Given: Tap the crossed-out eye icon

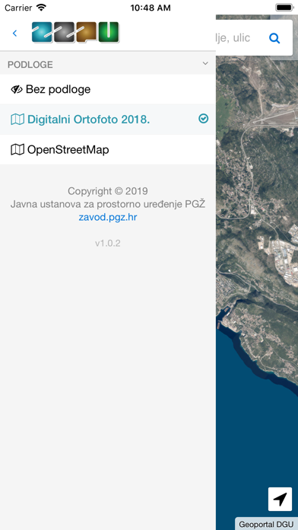Looking at the screenshot, I should [x=17, y=89].
